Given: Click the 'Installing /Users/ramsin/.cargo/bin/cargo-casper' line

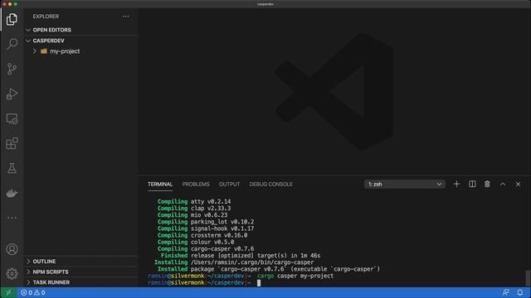Looking at the screenshot, I should [x=234, y=262].
